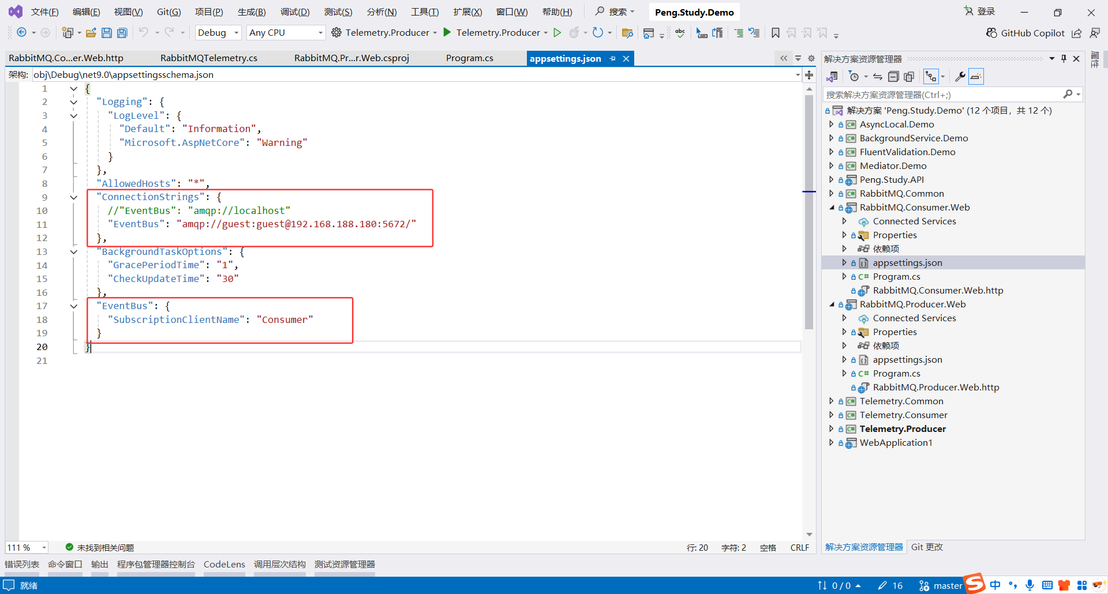Click the abc spell checker icon
Image resolution: width=1108 pixels, height=594 pixels.
(680, 33)
